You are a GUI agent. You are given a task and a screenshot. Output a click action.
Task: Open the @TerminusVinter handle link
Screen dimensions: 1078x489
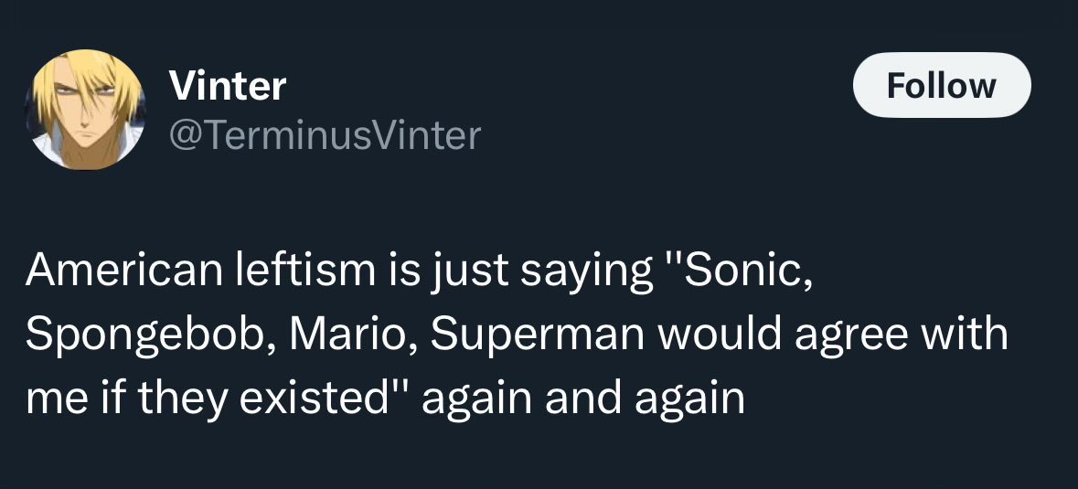(x=325, y=135)
